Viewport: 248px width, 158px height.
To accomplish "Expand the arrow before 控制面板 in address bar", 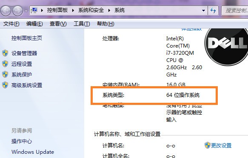I will pos(42,11).
